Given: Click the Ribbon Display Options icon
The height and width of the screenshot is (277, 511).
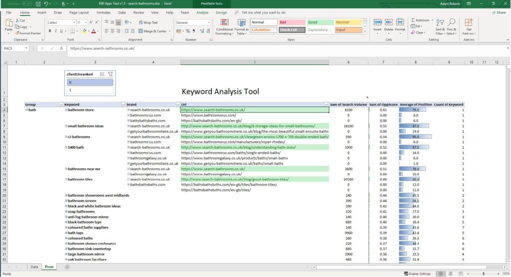Looking at the screenshot, I should click(469, 4).
